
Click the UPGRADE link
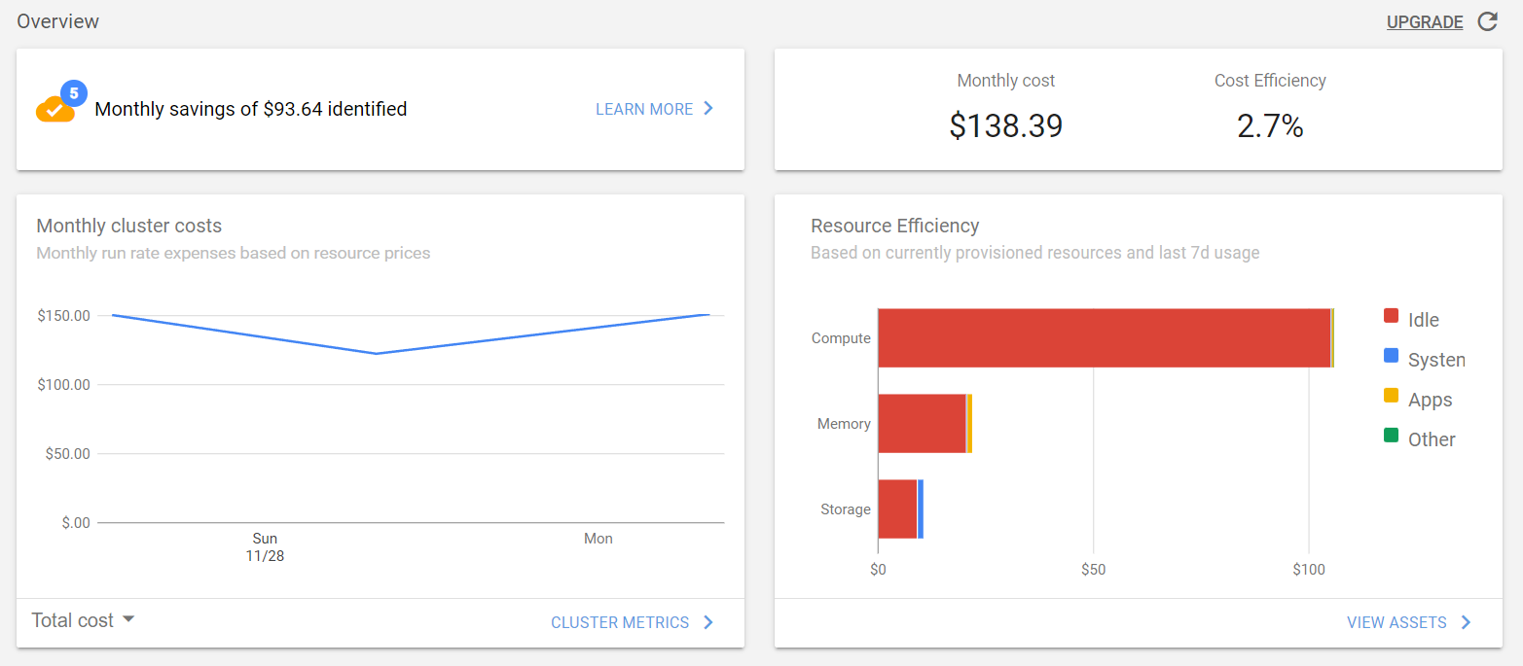tap(1425, 21)
